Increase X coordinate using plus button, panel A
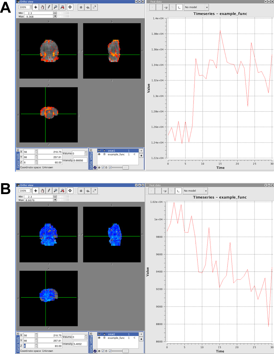The width and height of the screenshot is (274, 354). pos(36,150)
